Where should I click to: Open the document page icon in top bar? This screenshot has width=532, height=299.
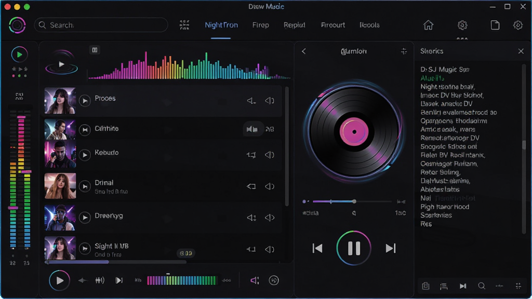(495, 25)
